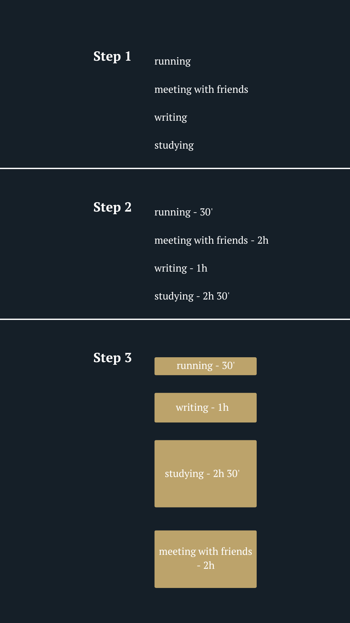Click "studying" in the Step 1 list
350x623 pixels.
click(x=174, y=145)
